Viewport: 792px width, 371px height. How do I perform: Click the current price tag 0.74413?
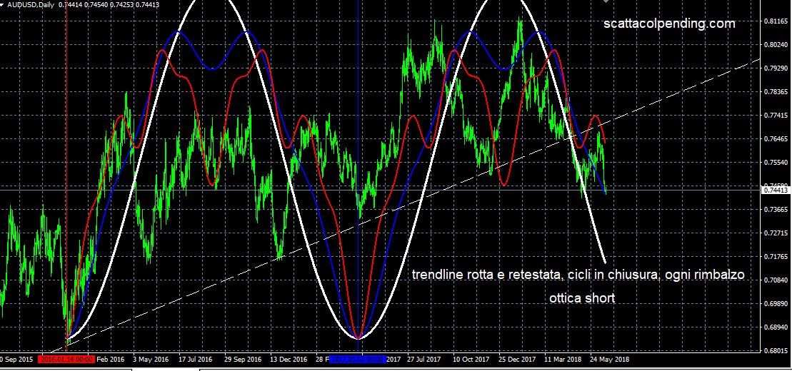coord(776,190)
